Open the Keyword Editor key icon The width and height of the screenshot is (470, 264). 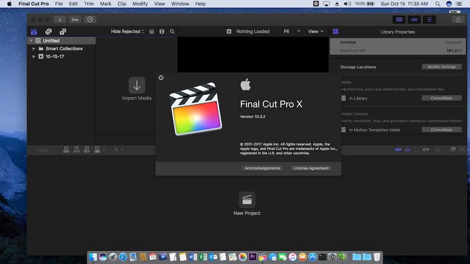[75, 20]
